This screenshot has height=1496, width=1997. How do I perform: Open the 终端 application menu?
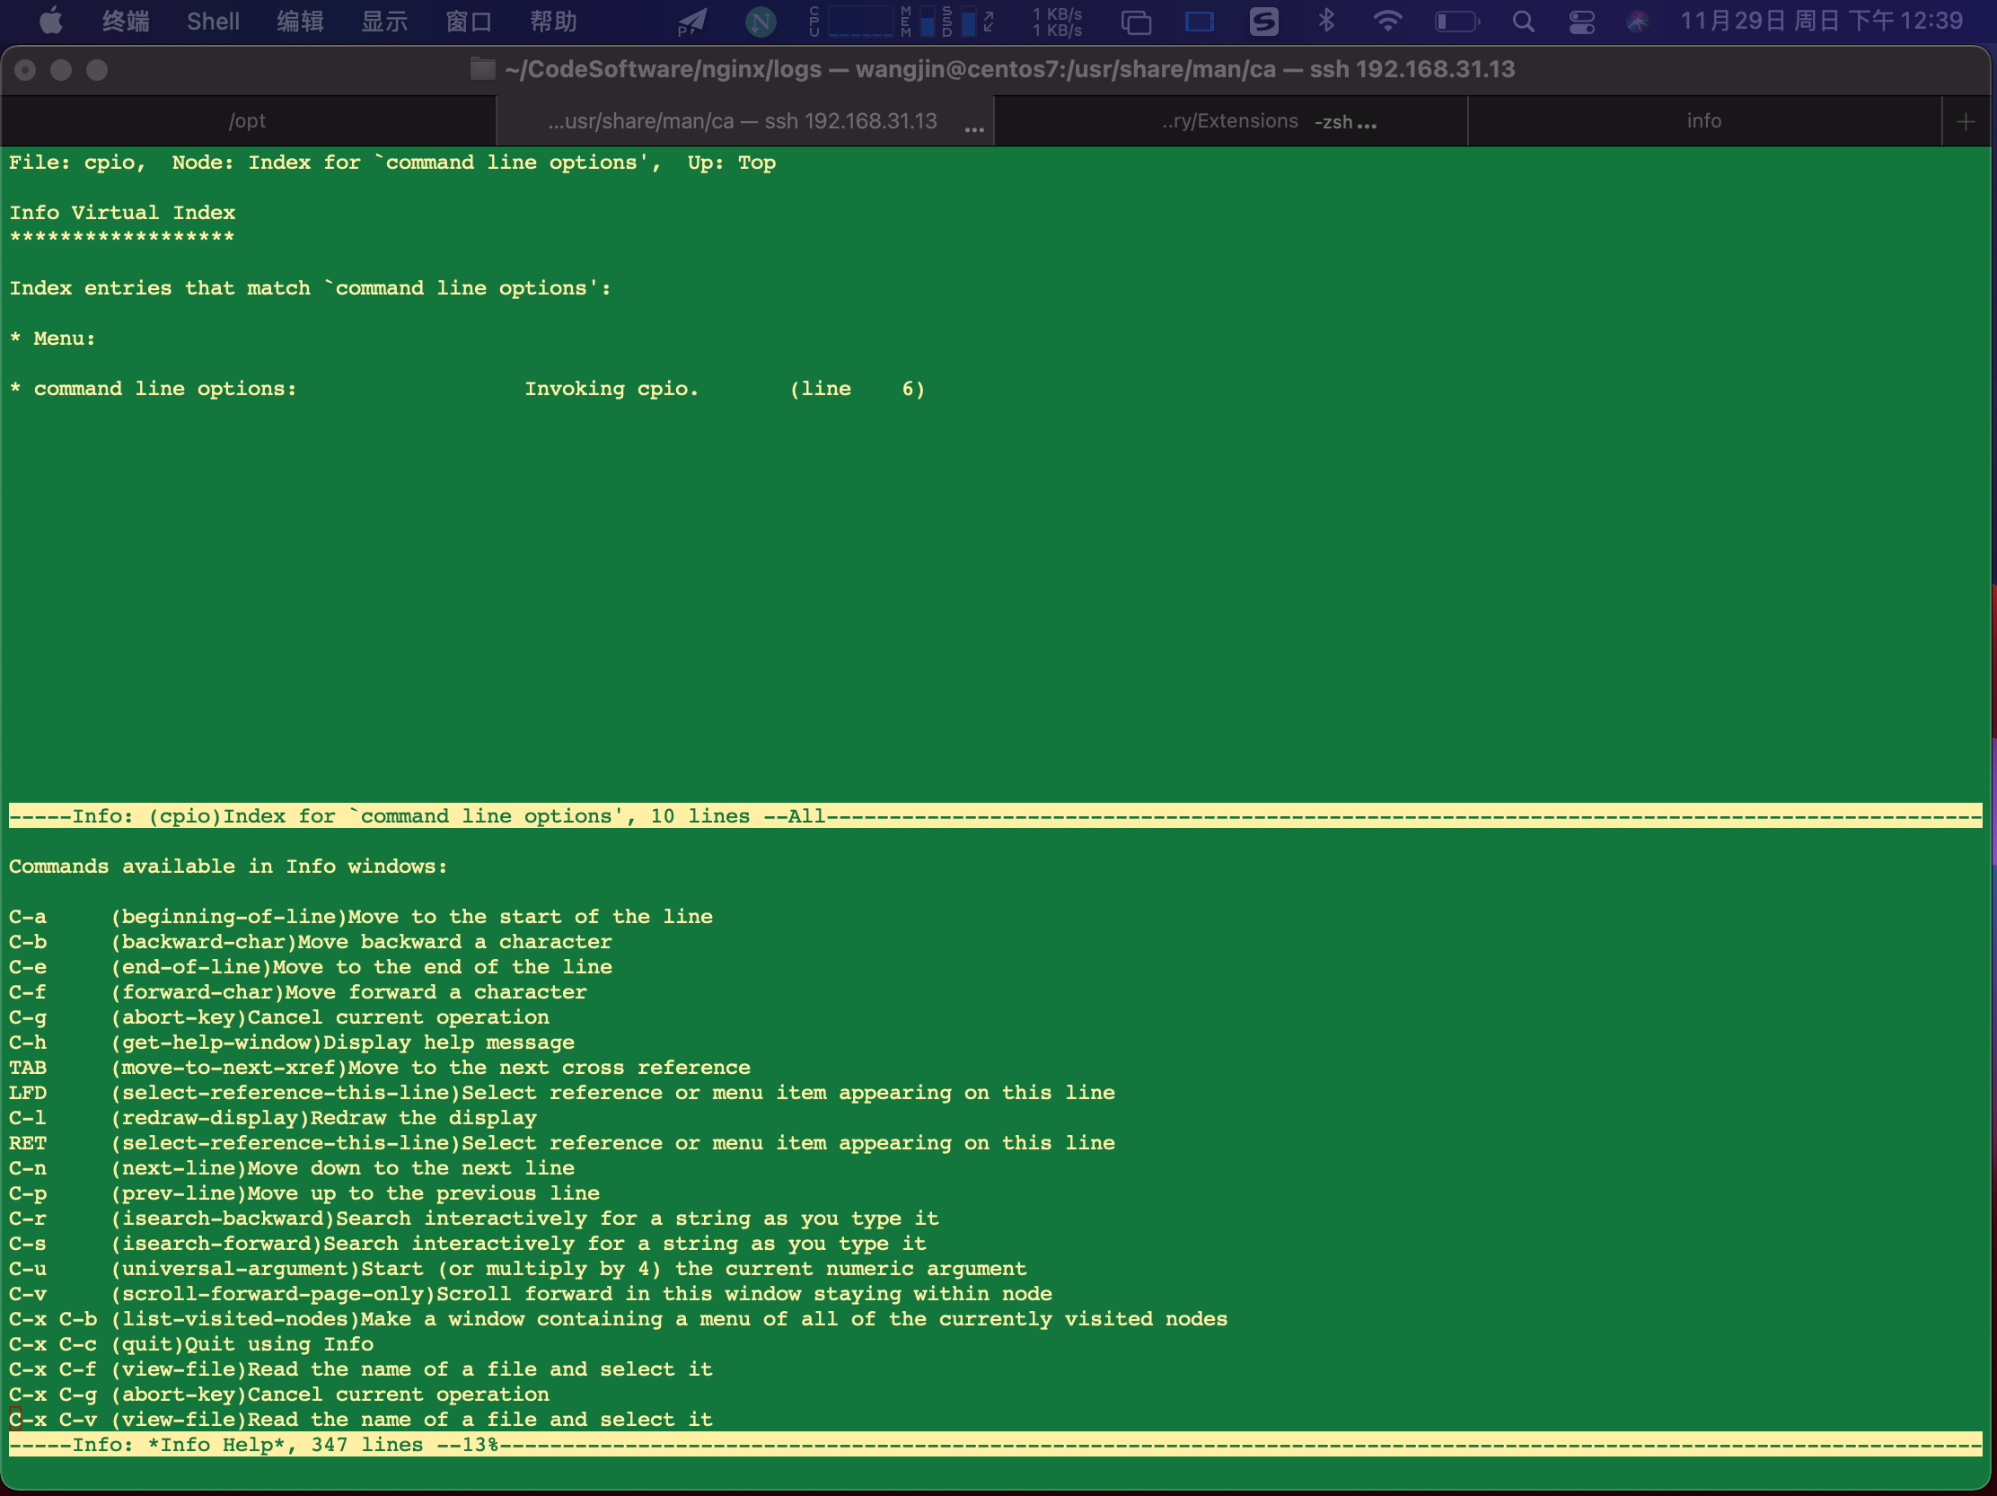pyautogui.click(x=126, y=21)
